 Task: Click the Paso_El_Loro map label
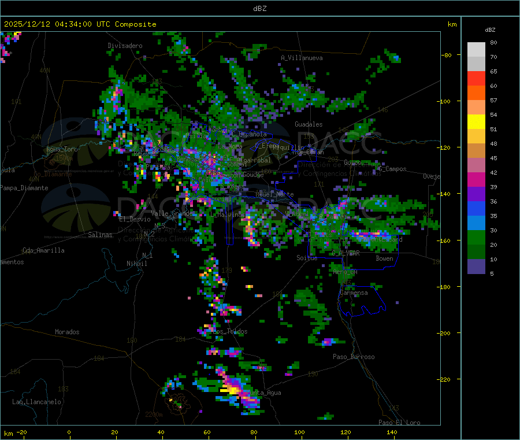coord(399,423)
